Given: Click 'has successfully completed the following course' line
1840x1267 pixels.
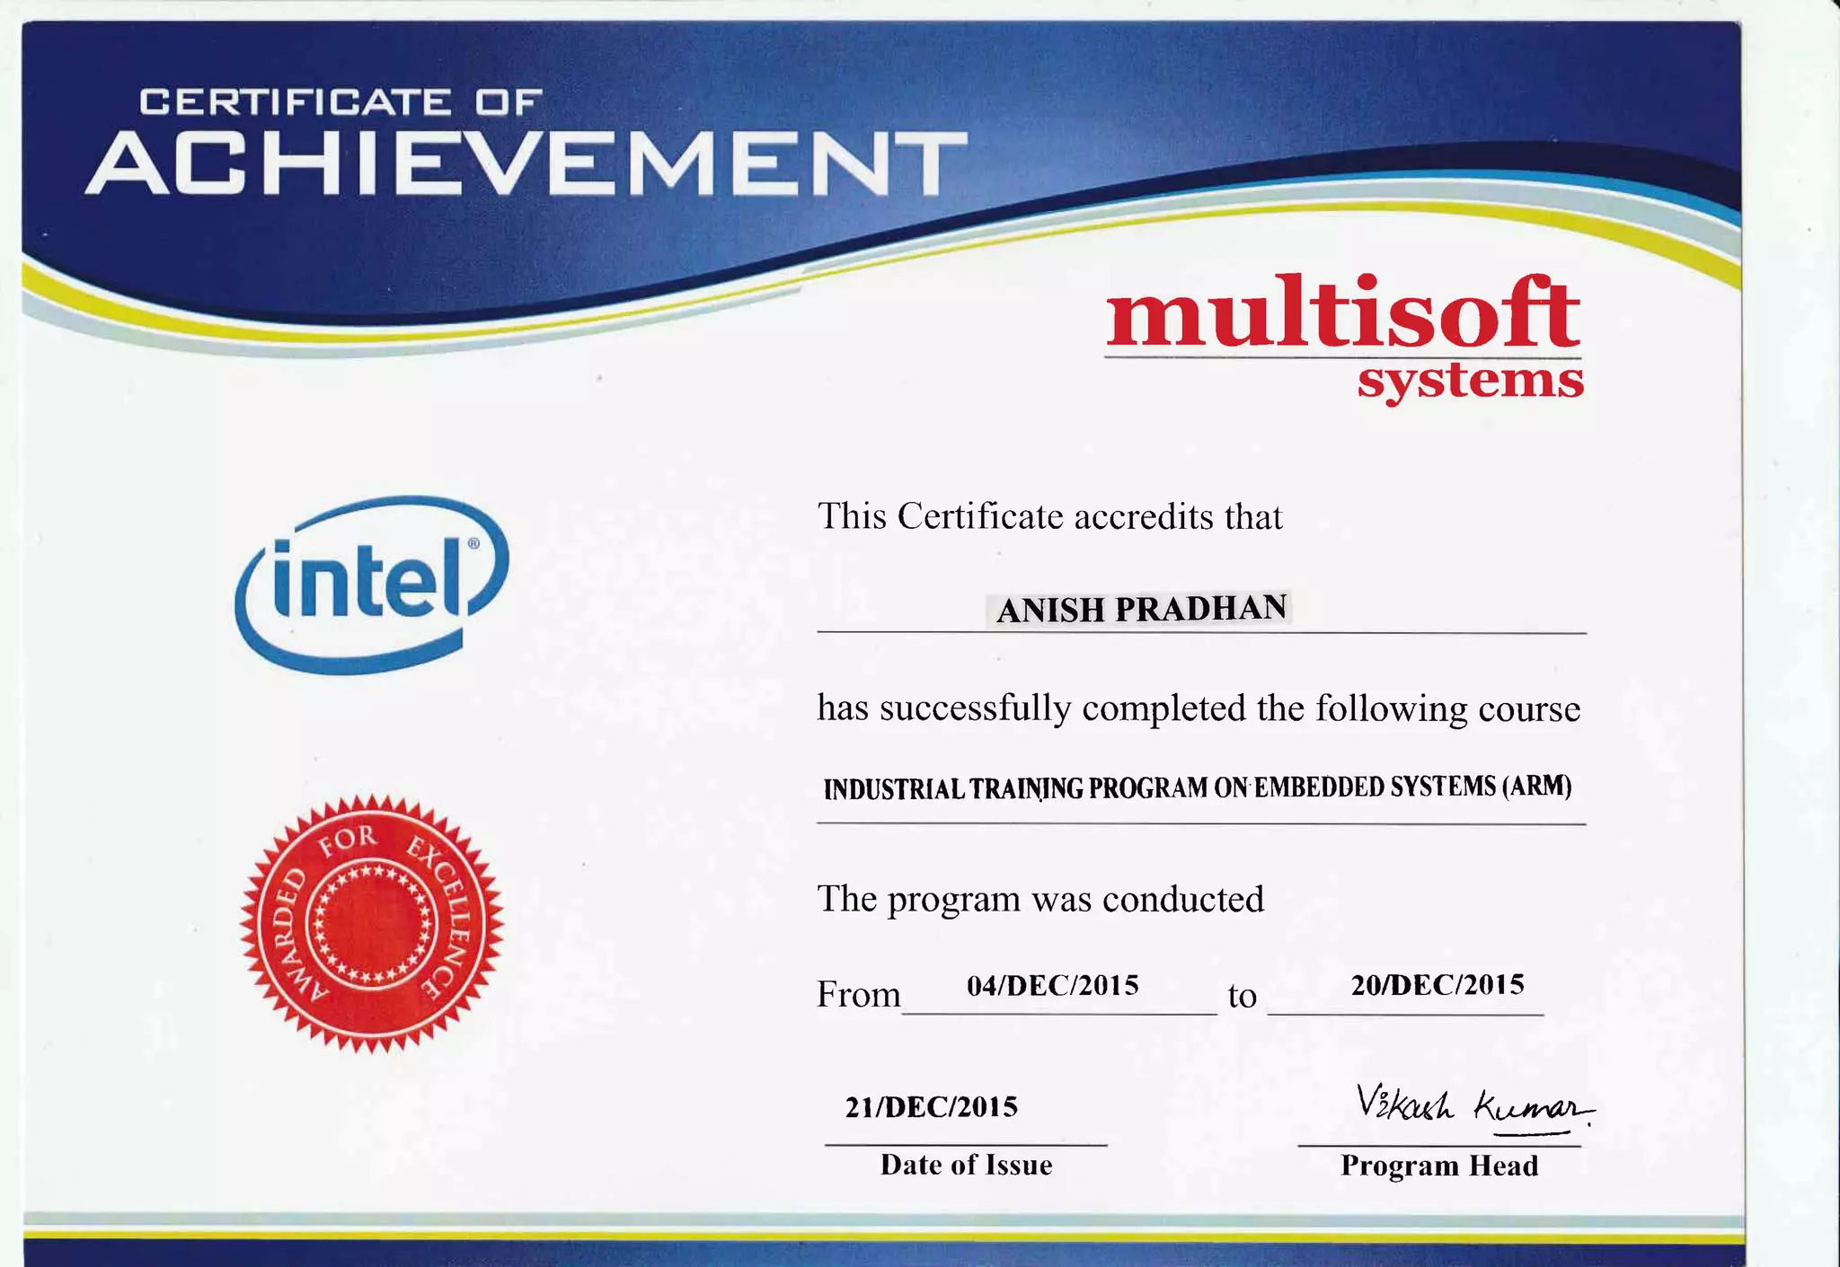Looking at the screenshot, I should tap(1198, 708).
